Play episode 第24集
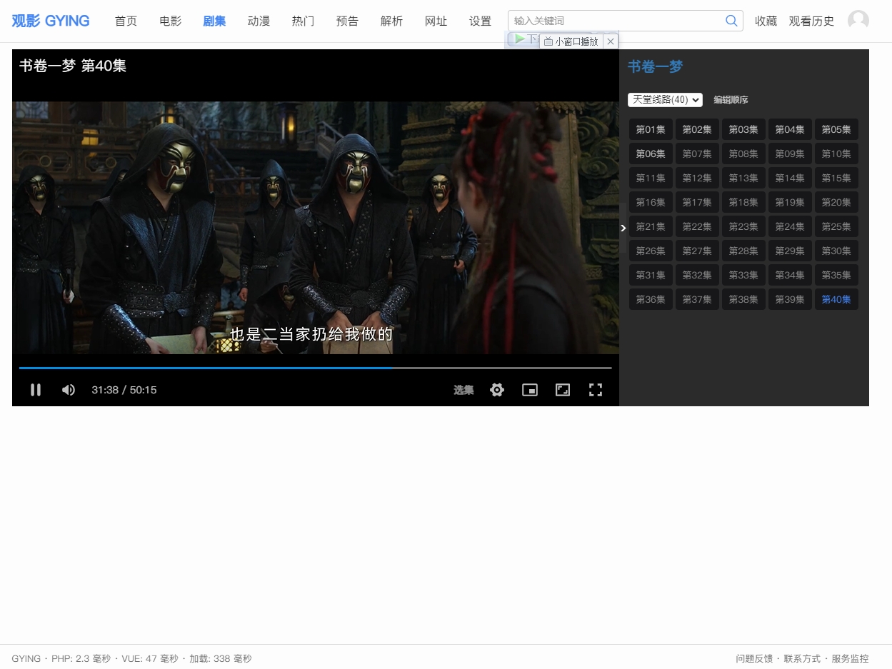 click(790, 226)
